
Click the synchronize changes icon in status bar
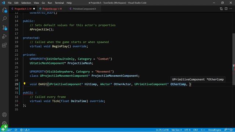pyautogui.click(x=16, y=130)
